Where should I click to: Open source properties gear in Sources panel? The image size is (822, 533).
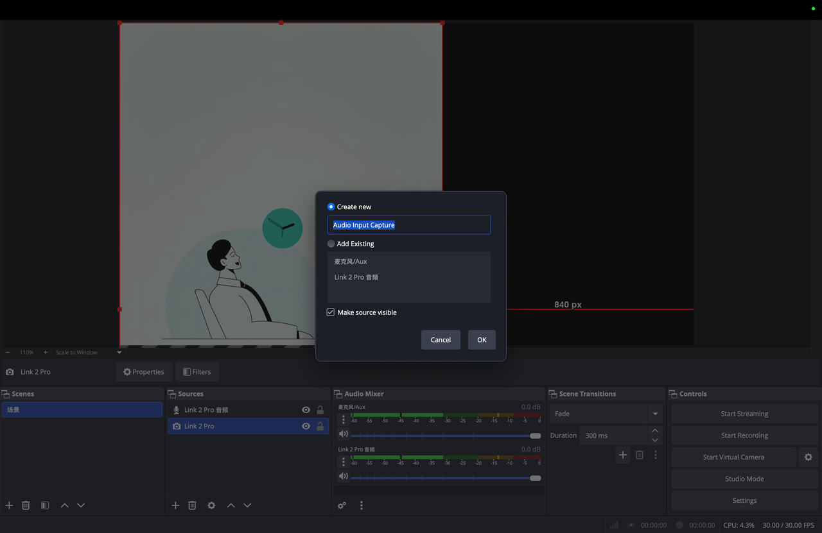211,505
